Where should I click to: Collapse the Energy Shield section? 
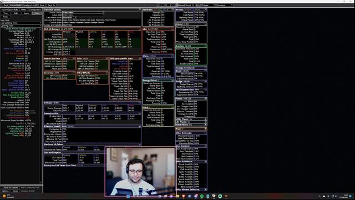tap(173, 80)
